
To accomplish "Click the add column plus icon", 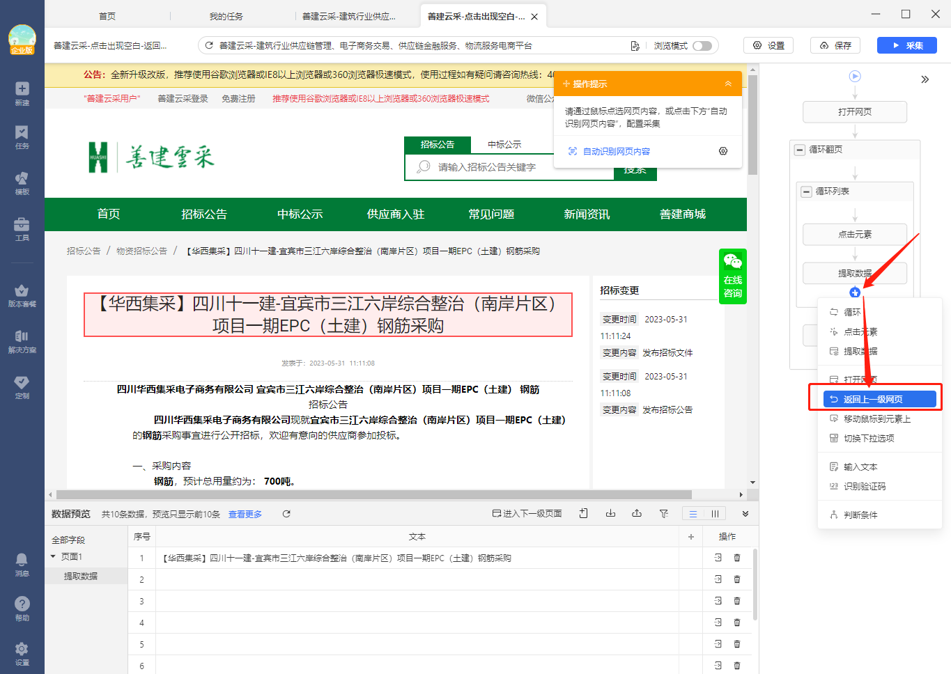I will click(x=690, y=537).
